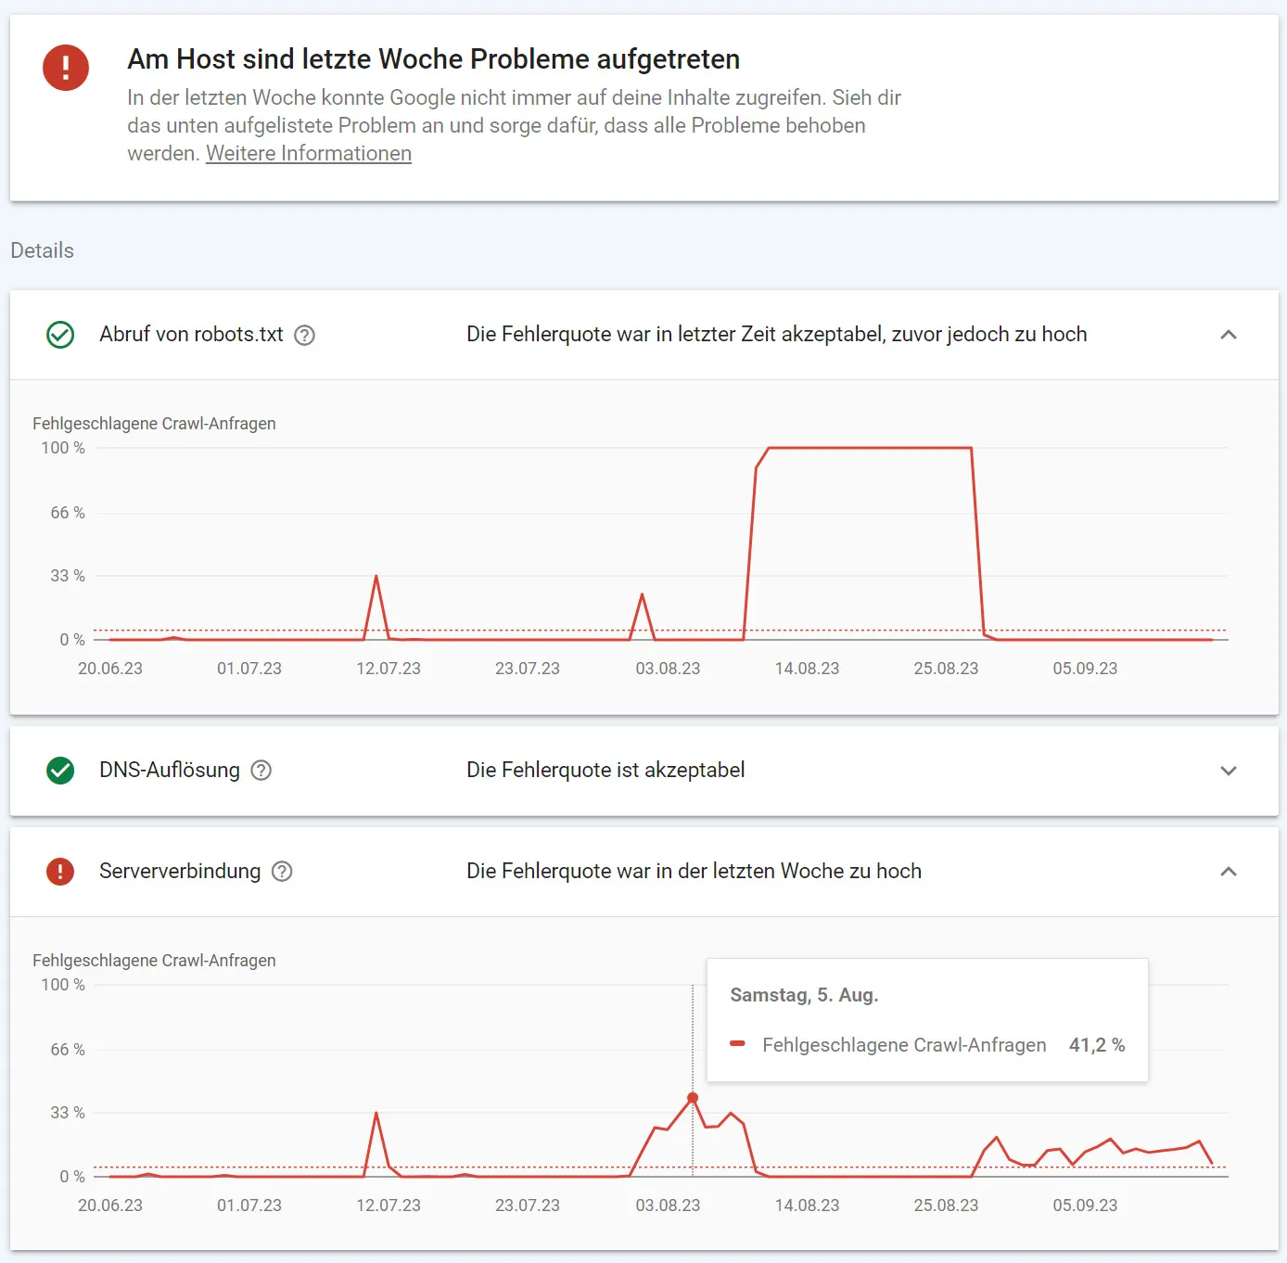Click the DNS-Auflösung green check icon
1287x1263 pixels.
[60, 771]
